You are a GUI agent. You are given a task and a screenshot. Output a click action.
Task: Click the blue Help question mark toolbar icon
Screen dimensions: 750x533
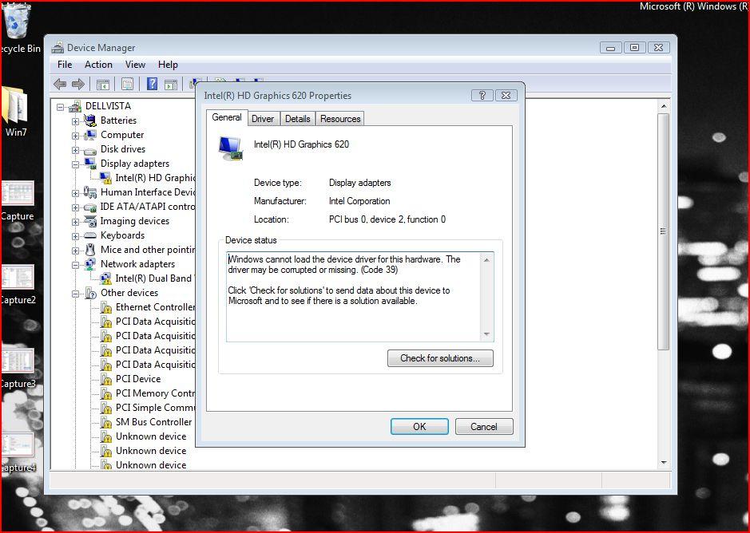click(152, 84)
